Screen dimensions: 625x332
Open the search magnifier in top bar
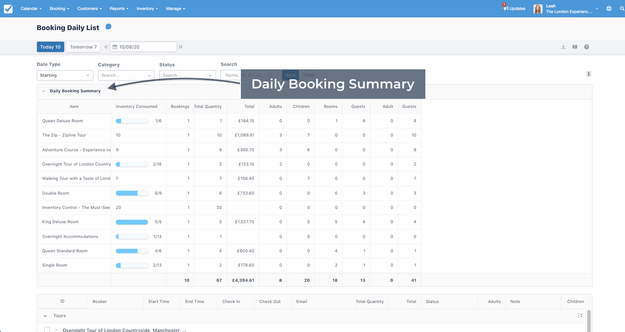click(622, 9)
